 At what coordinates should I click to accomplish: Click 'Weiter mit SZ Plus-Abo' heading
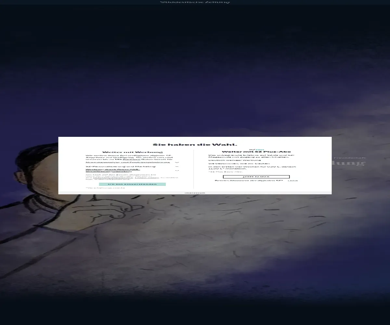(256, 152)
